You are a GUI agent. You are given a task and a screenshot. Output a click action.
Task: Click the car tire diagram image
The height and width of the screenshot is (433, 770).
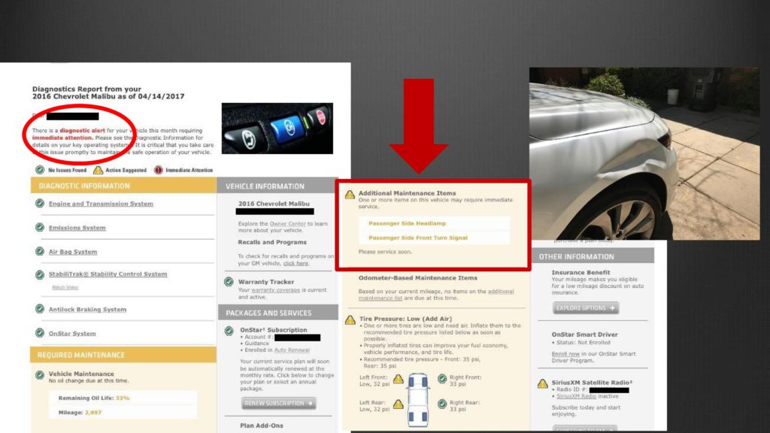coord(418,400)
